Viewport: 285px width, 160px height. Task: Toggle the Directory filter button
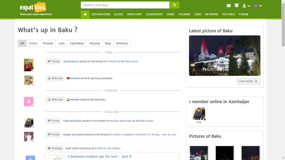click(122, 43)
